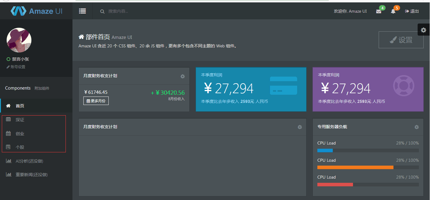The width and height of the screenshot is (430, 200).
Task: Click the Components sidebar heading
Action: point(18,88)
